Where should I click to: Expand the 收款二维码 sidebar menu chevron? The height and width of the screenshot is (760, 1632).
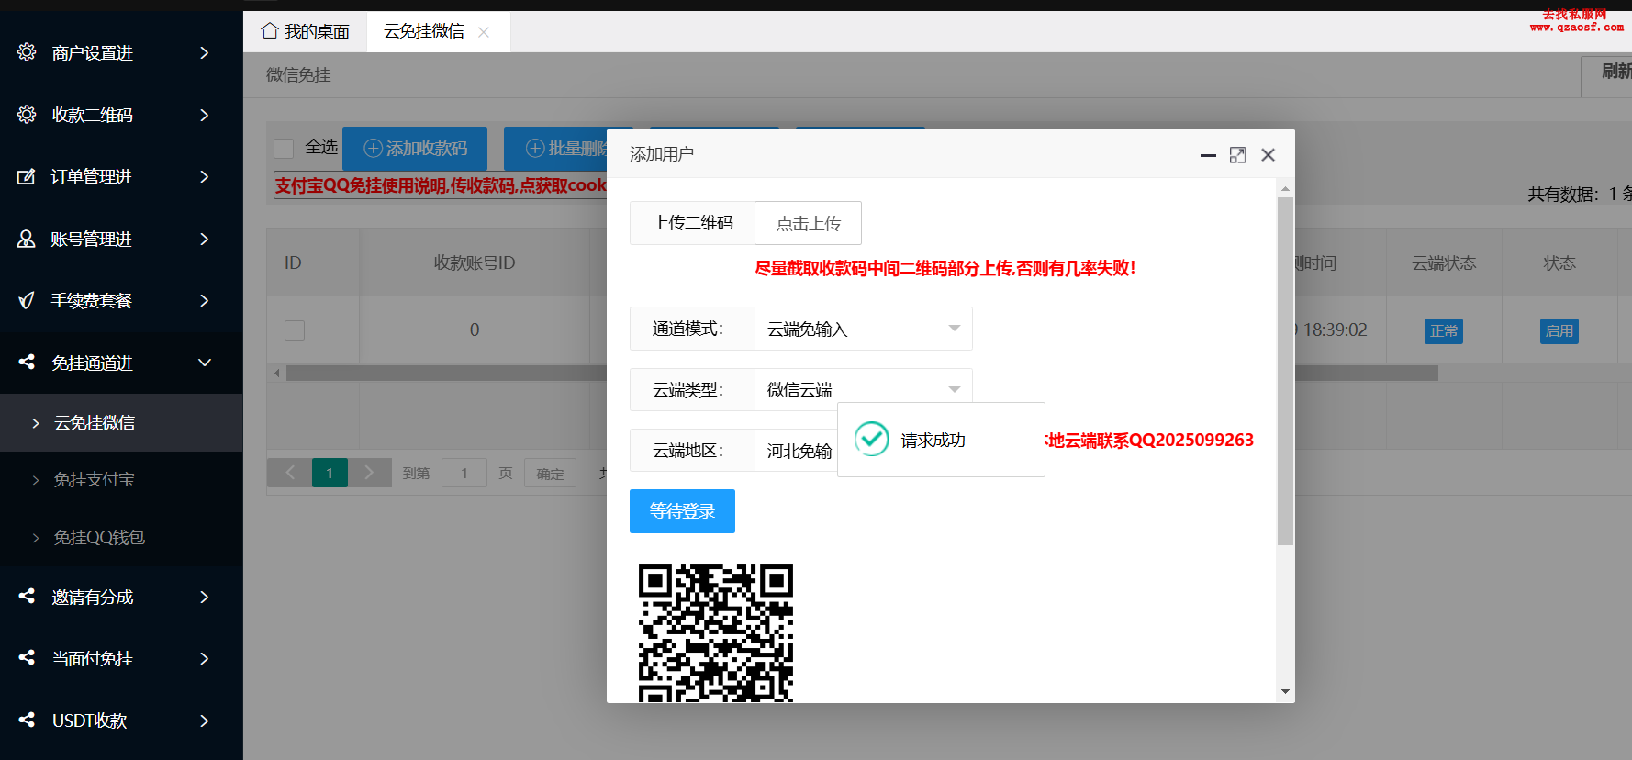click(x=205, y=115)
